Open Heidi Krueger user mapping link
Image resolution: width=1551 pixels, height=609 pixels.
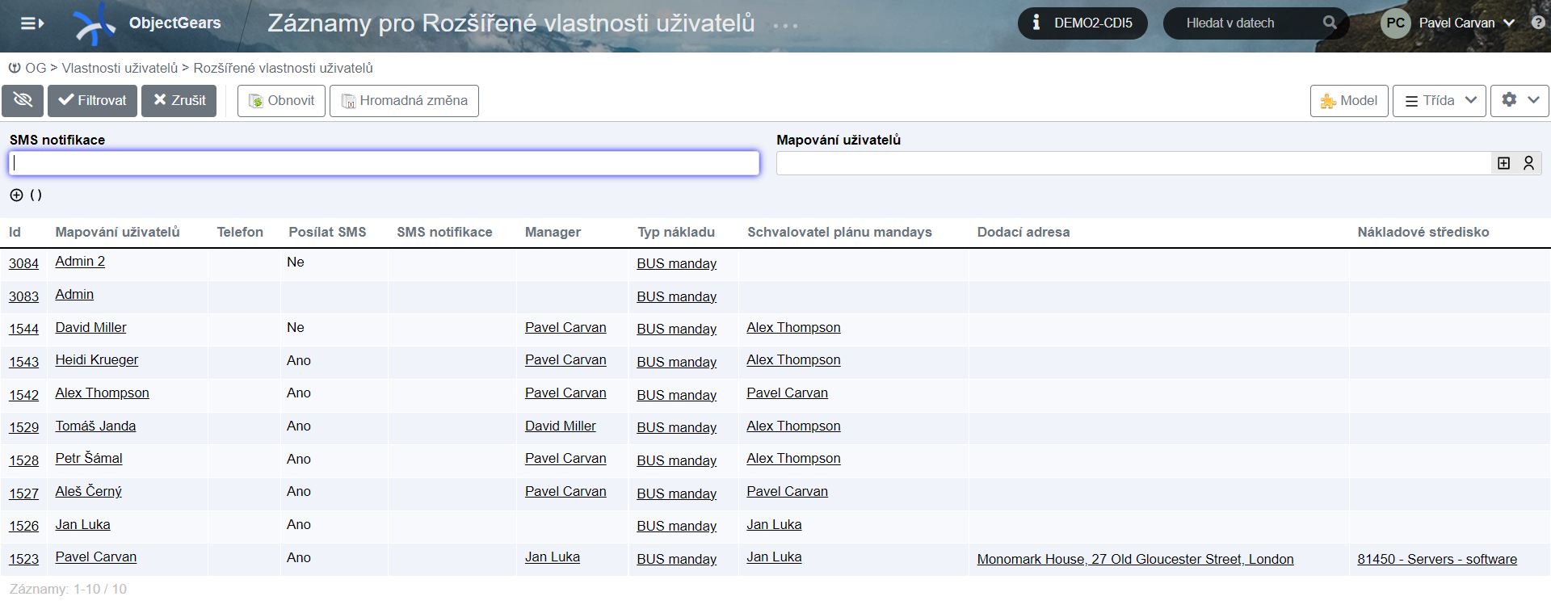coord(96,359)
